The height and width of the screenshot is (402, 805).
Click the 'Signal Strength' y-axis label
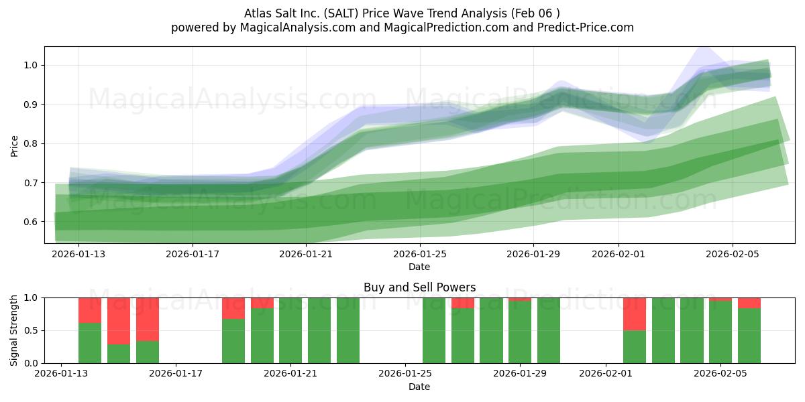15,330
